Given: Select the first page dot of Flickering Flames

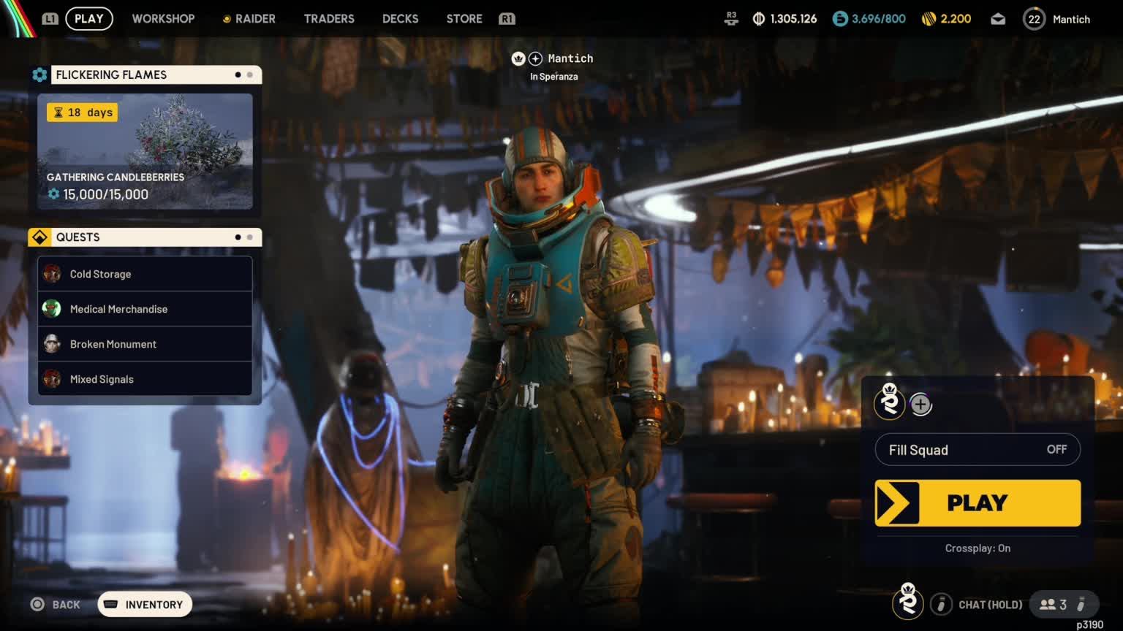Looking at the screenshot, I should 238,74.
